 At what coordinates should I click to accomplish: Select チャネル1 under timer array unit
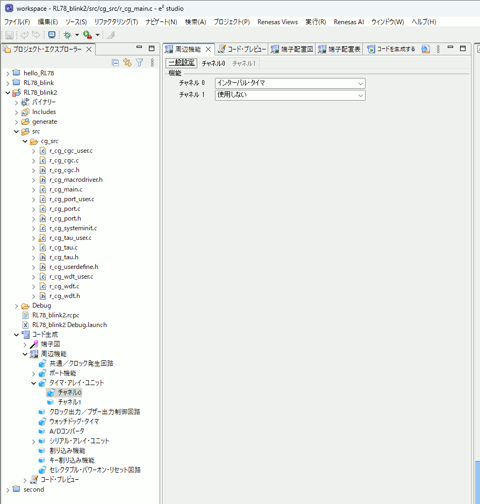click(x=69, y=402)
